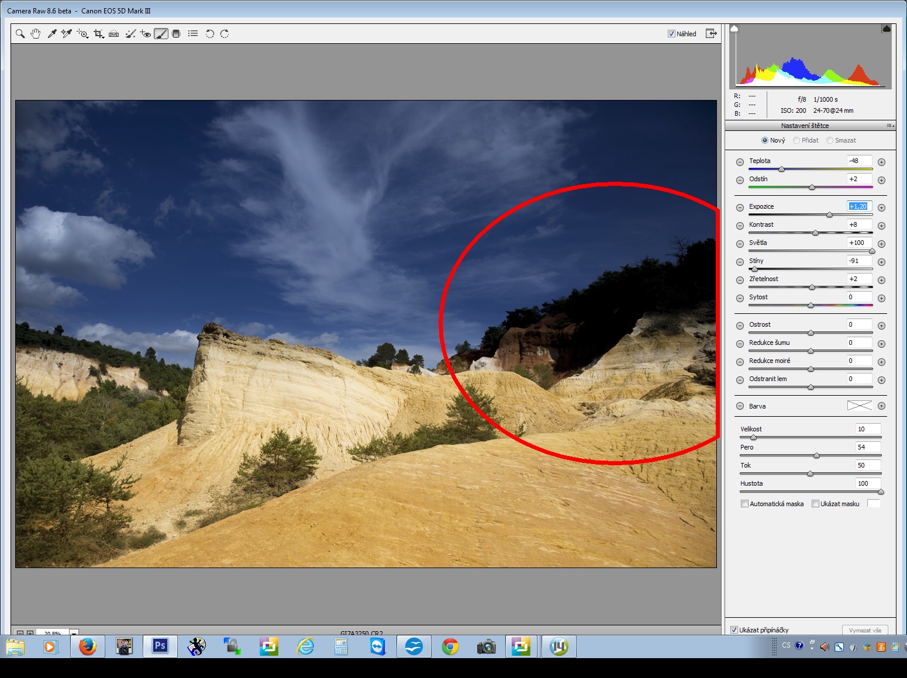Choose the Graduated Filter tool

(x=176, y=34)
